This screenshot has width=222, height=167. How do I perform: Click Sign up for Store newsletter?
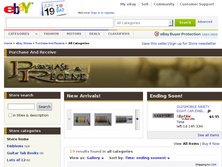193,44
